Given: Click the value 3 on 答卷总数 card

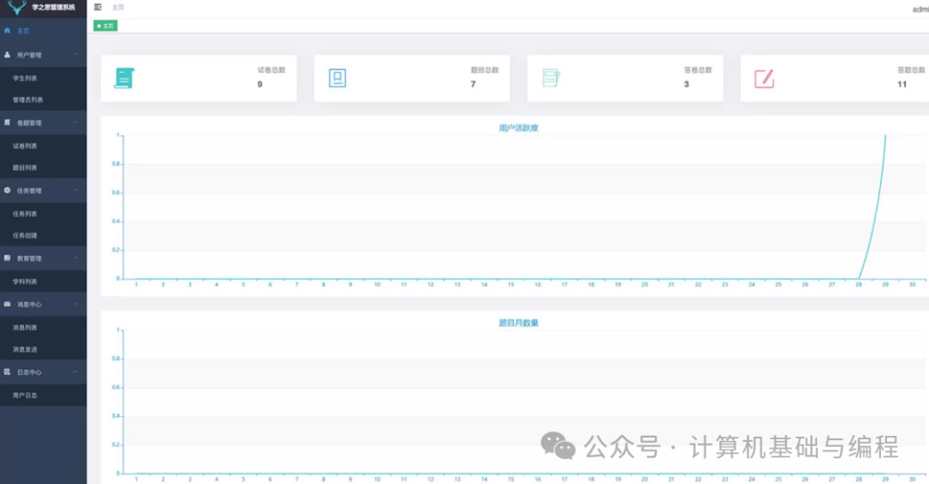Looking at the screenshot, I should (x=686, y=84).
